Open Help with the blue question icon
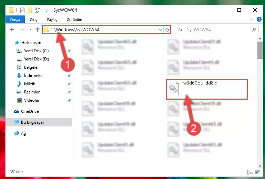The height and width of the screenshot is (179, 265). 259,19
